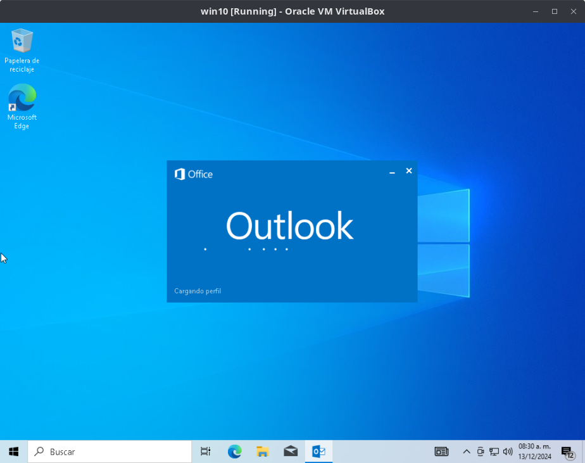This screenshot has height=463, width=585.
Task: Open the volume speaker control
Action: [x=507, y=452]
